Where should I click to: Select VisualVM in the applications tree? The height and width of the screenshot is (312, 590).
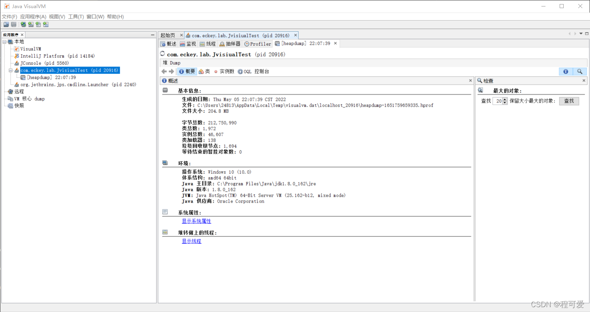point(31,49)
